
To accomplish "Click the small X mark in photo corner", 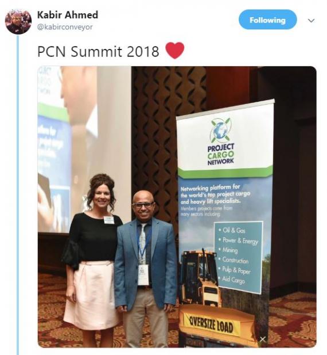I will [x=262, y=339].
